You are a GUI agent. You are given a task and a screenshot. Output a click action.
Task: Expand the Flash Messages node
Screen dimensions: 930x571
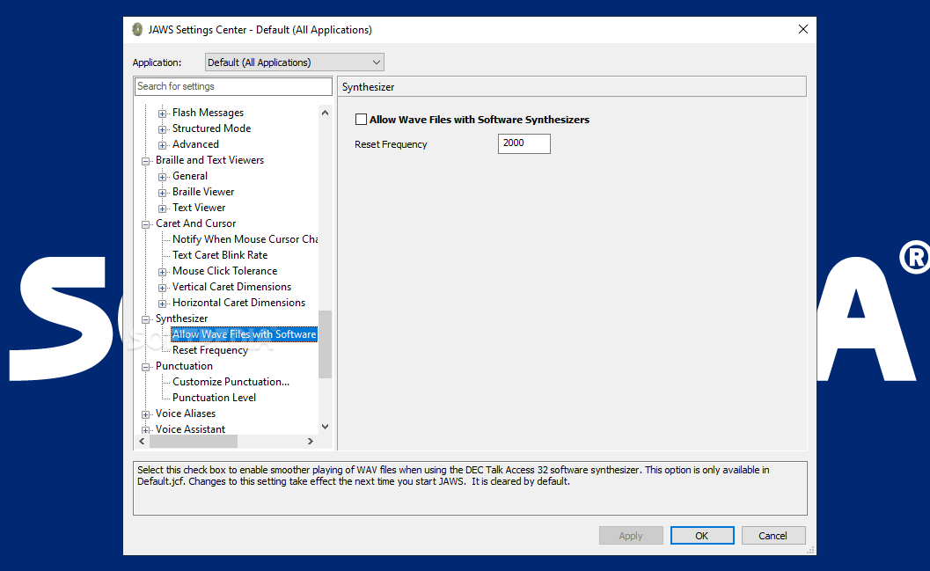click(162, 113)
